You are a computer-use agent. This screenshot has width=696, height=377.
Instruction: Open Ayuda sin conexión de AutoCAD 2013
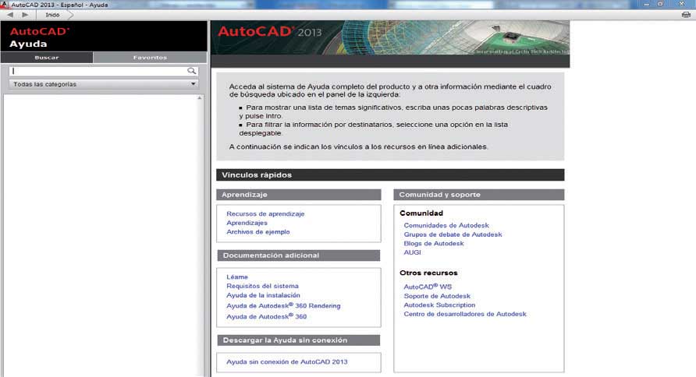coord(286,362)
